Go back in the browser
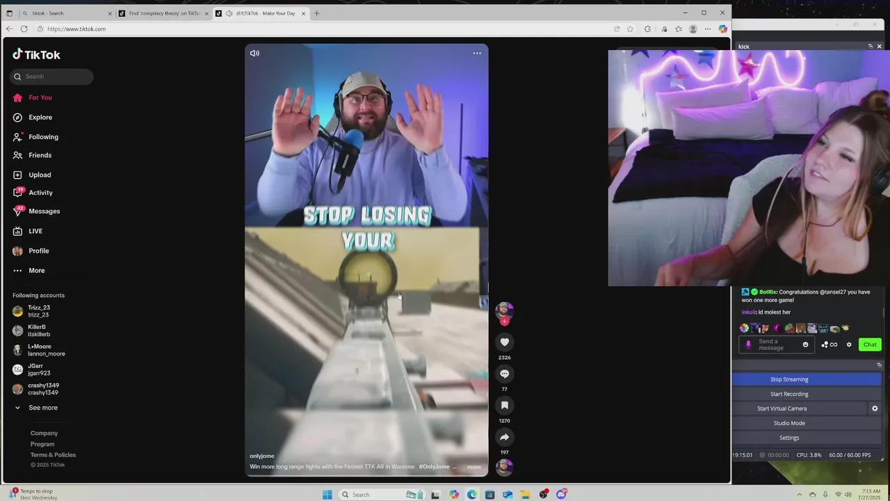This screenshot has height=501, width=890. click(x=9, y=29)
